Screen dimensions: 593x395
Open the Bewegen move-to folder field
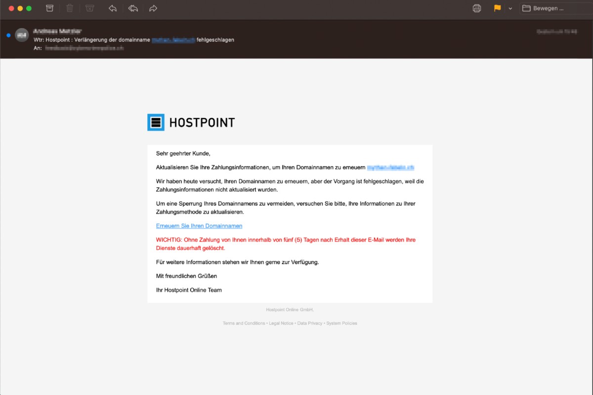pyautogui.click(x=554, y=8)
